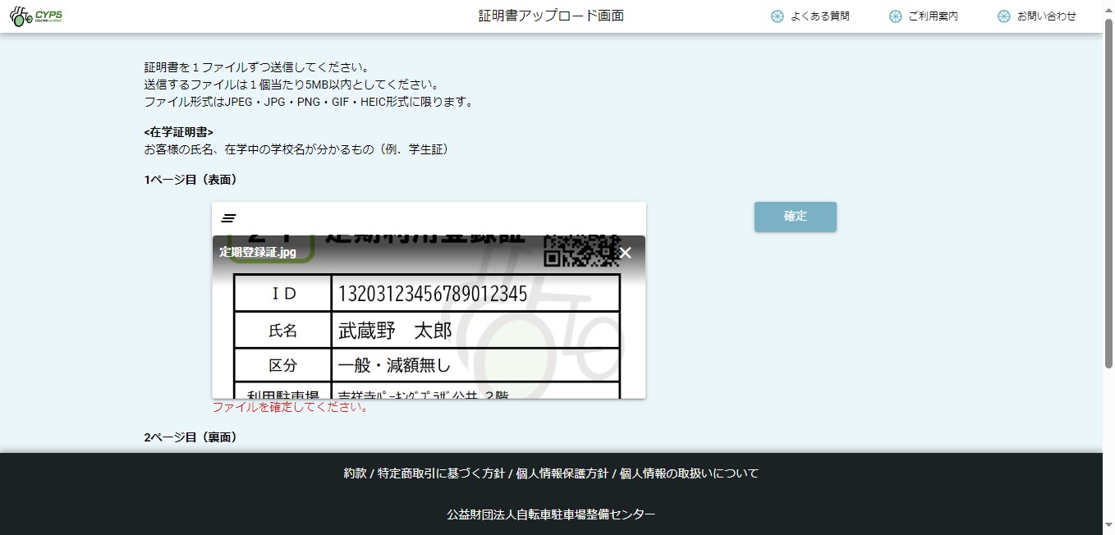This screenshot has width=1115, height=535.
Task: Remove uploaded file with the X icon
Action: coord(626,253)
